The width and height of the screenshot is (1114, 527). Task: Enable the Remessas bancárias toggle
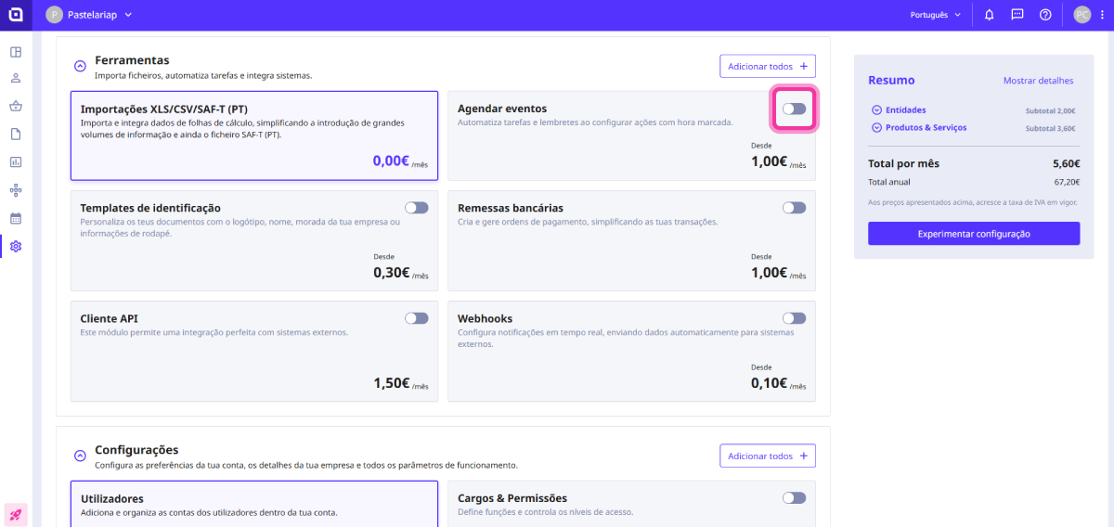(794, 208)
